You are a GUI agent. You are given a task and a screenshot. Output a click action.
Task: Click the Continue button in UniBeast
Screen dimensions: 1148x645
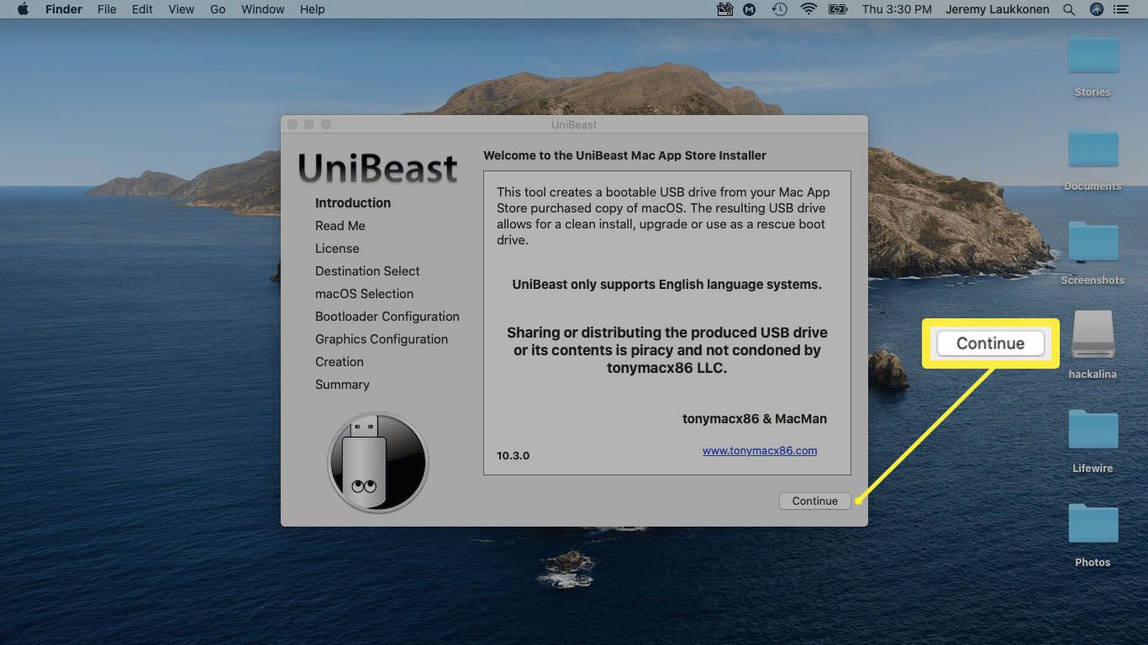pyautogui.click(x=814, y=501)
